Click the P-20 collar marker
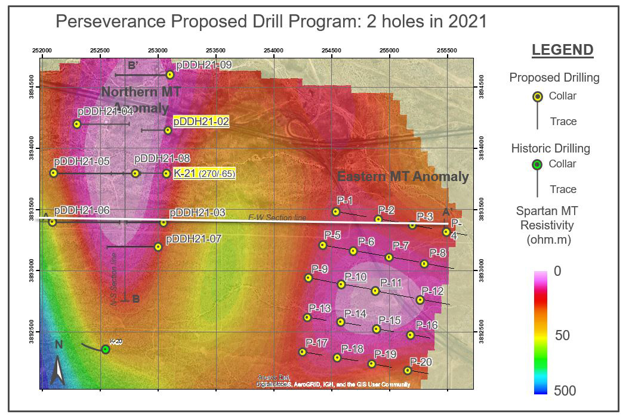The height and width of the screenshot is (420, 632). (x=408, y=370)
